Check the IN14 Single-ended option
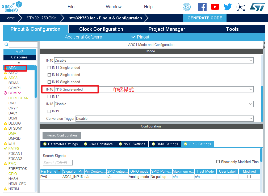 pos(49,75)
